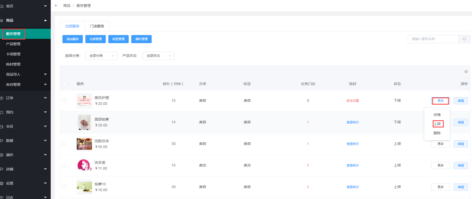Open 服务管理 in the sidebar
472x199 pixels.
click(25, 34)
